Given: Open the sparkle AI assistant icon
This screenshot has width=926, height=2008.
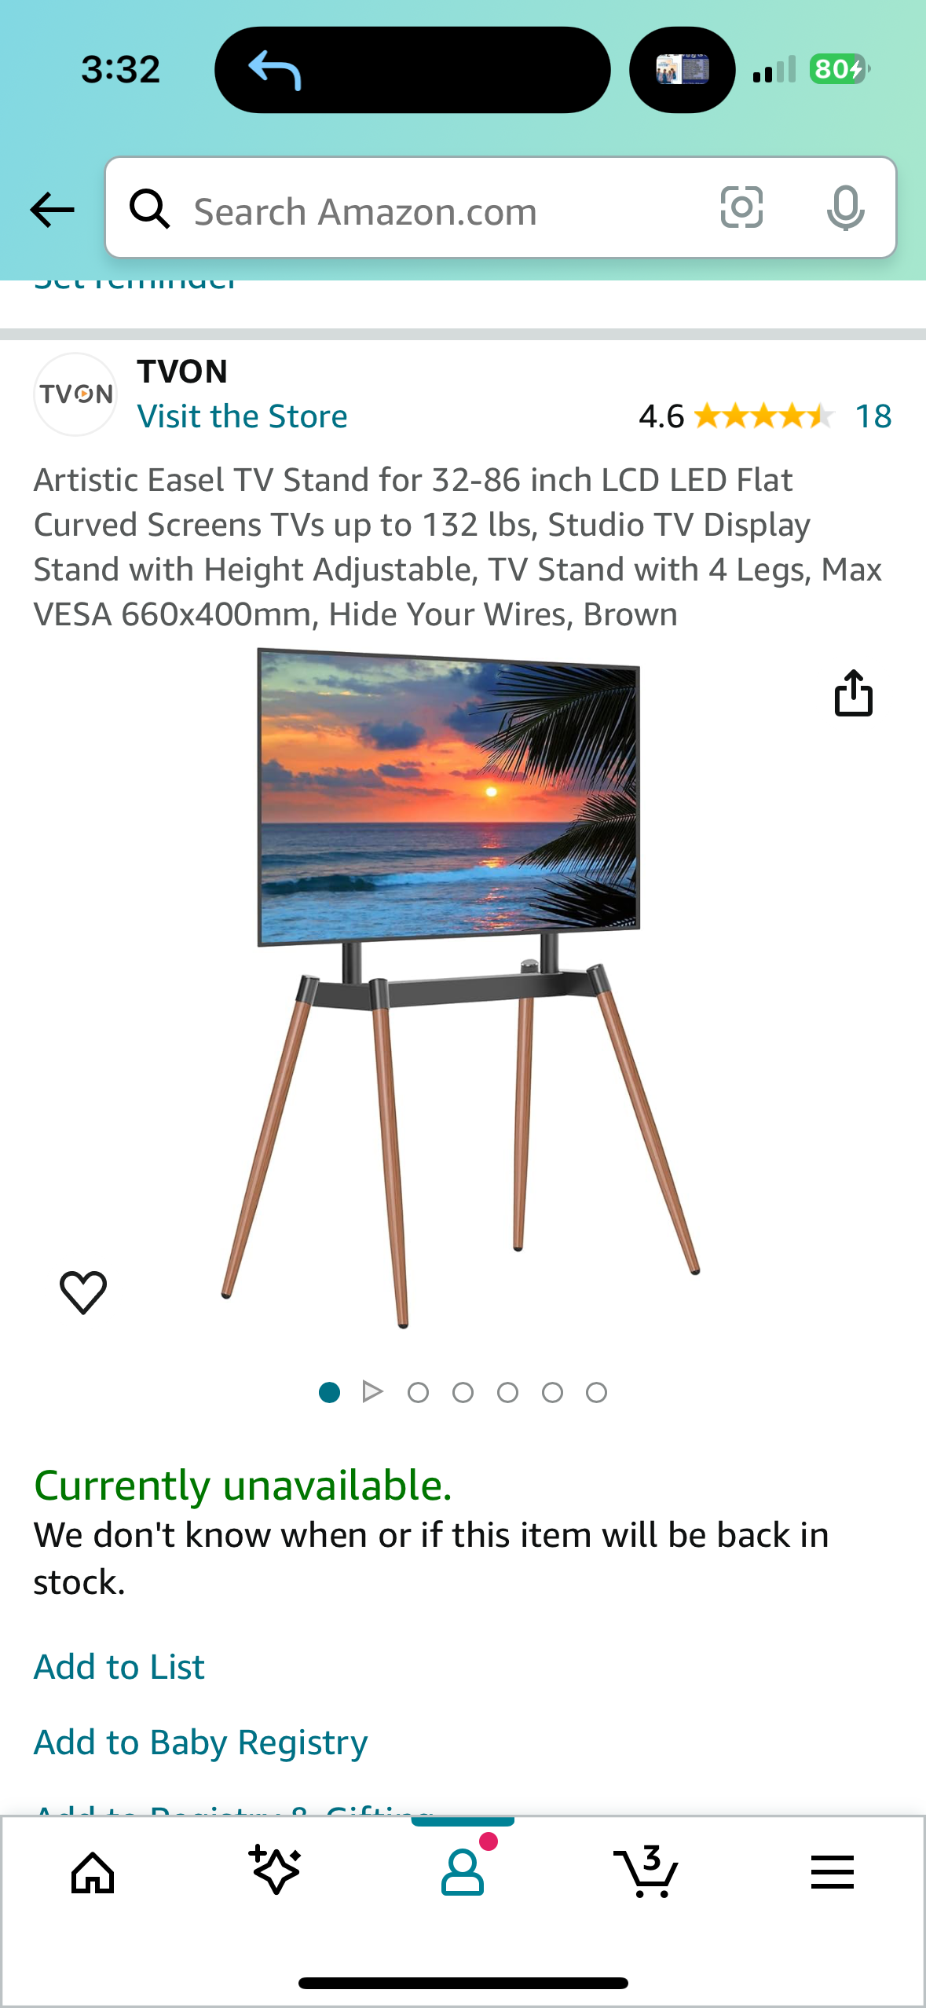Looking at the screenshot, I should (275, 1871).
